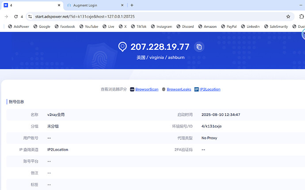Select the IP address text 207.228.19.77
Image resolution: width=305 pixels, height=190 pixels.
point(160,47)
